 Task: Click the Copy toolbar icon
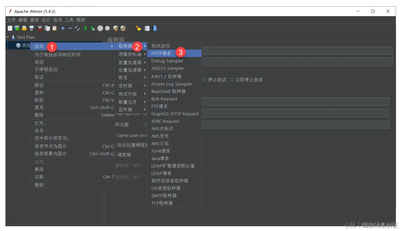(47, 28)
